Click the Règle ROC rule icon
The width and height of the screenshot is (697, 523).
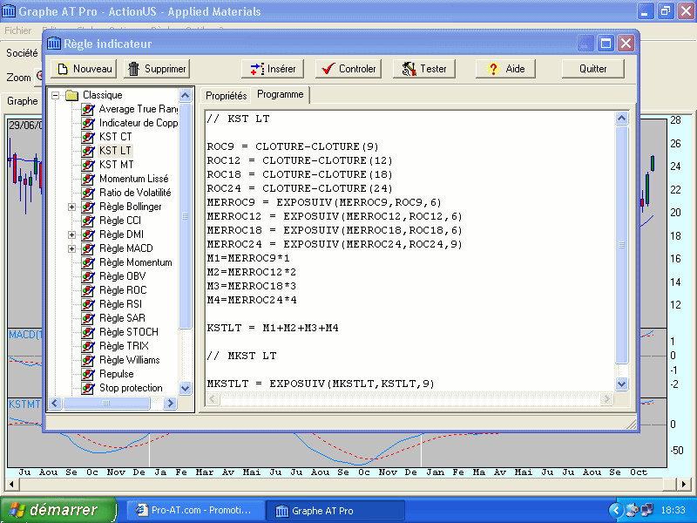click(x=88, y=290)
